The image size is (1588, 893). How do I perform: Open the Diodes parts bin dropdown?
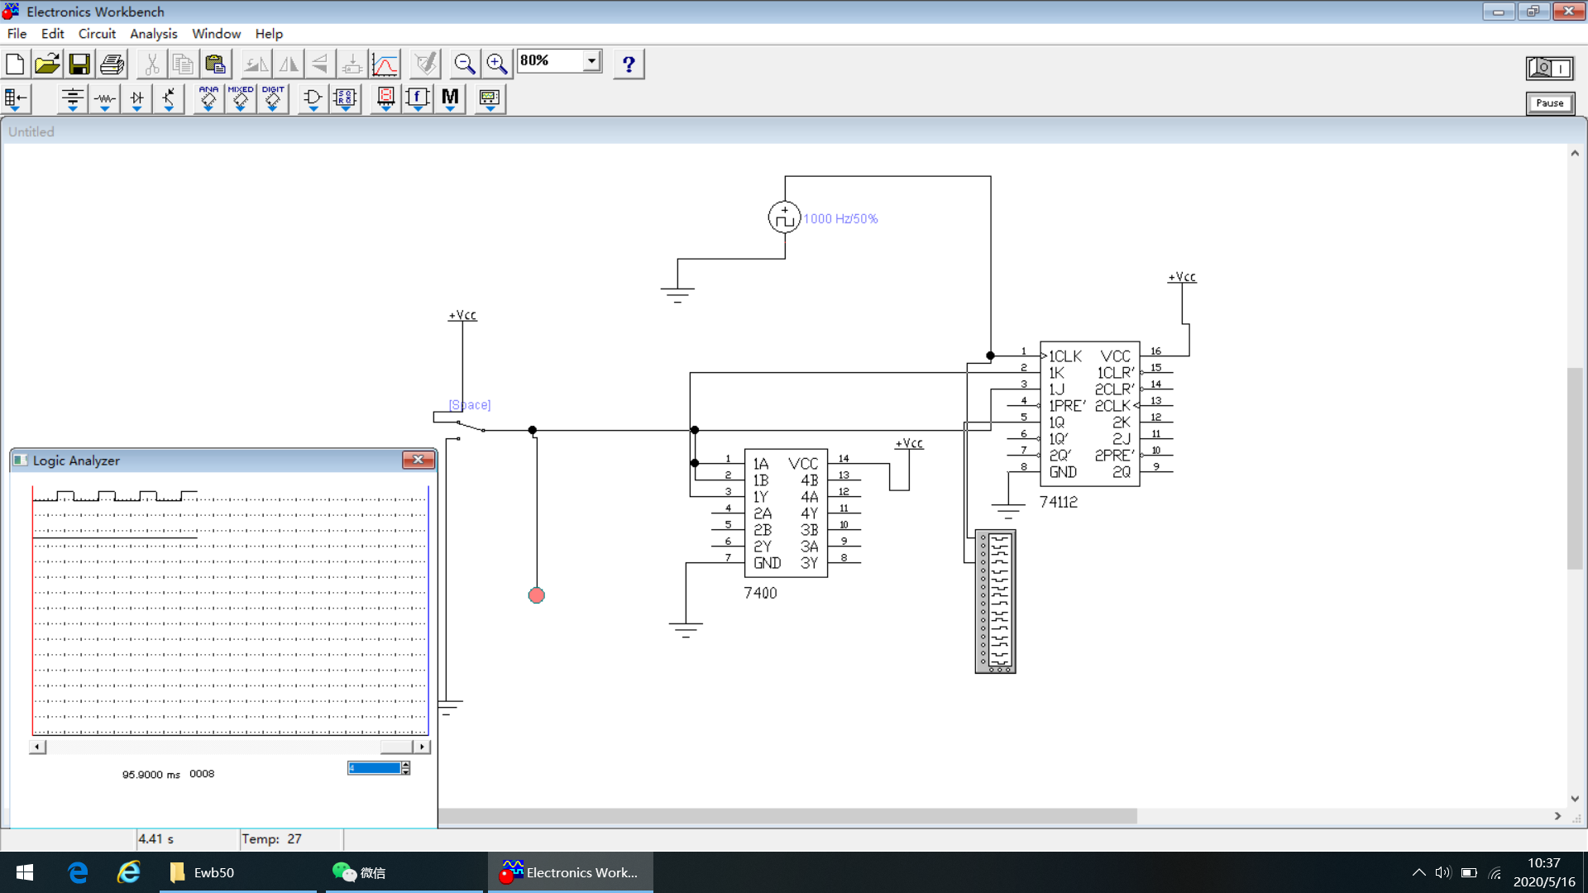[x=136, y=98]
